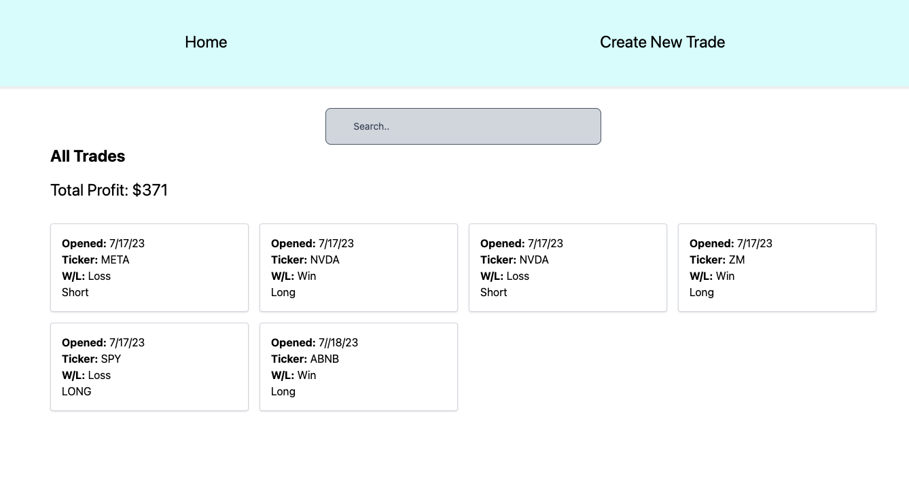This screenshot has height=485, width=909.
Task: Click the W/L: Loss text on SPY card
Action: coord(86,375)
